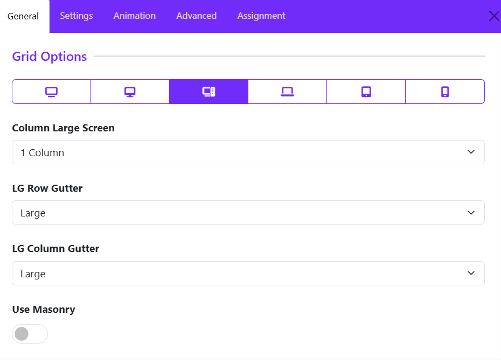Select the active large screen computer breakpoint icon
The height and width of the screenshot is (364, 501).
point(208,92)
